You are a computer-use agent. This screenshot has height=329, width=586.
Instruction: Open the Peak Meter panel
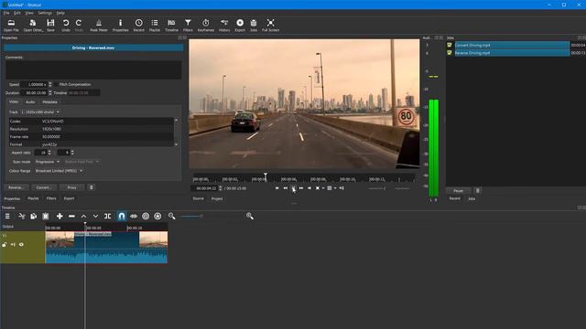[x=99, y=26]
